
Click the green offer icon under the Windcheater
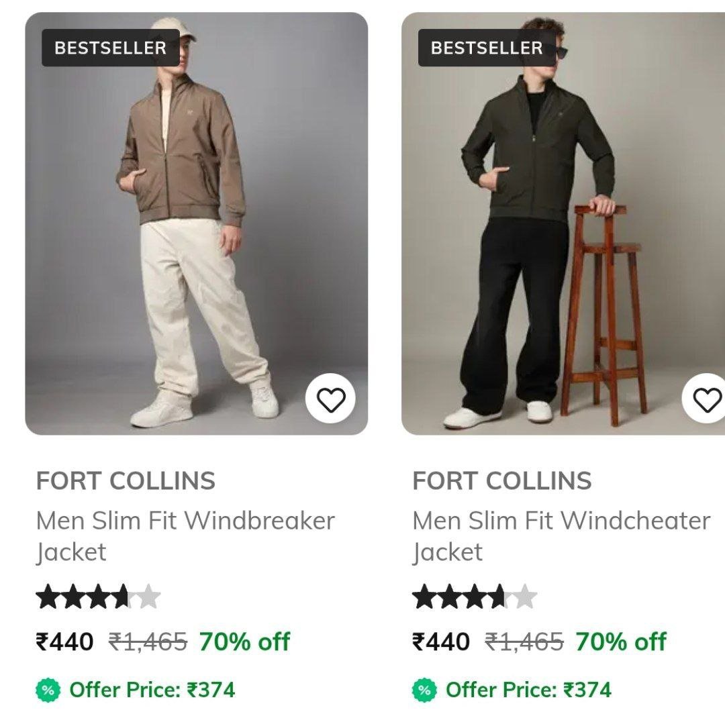(x=424, y=689)
